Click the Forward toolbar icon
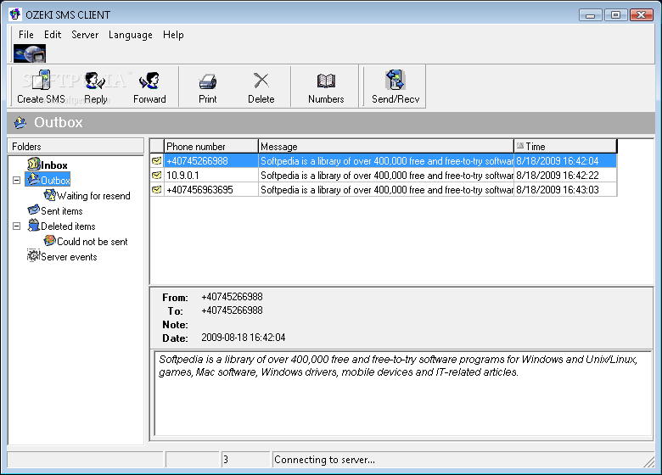This screenshot has height=475, width=662. 149,80
